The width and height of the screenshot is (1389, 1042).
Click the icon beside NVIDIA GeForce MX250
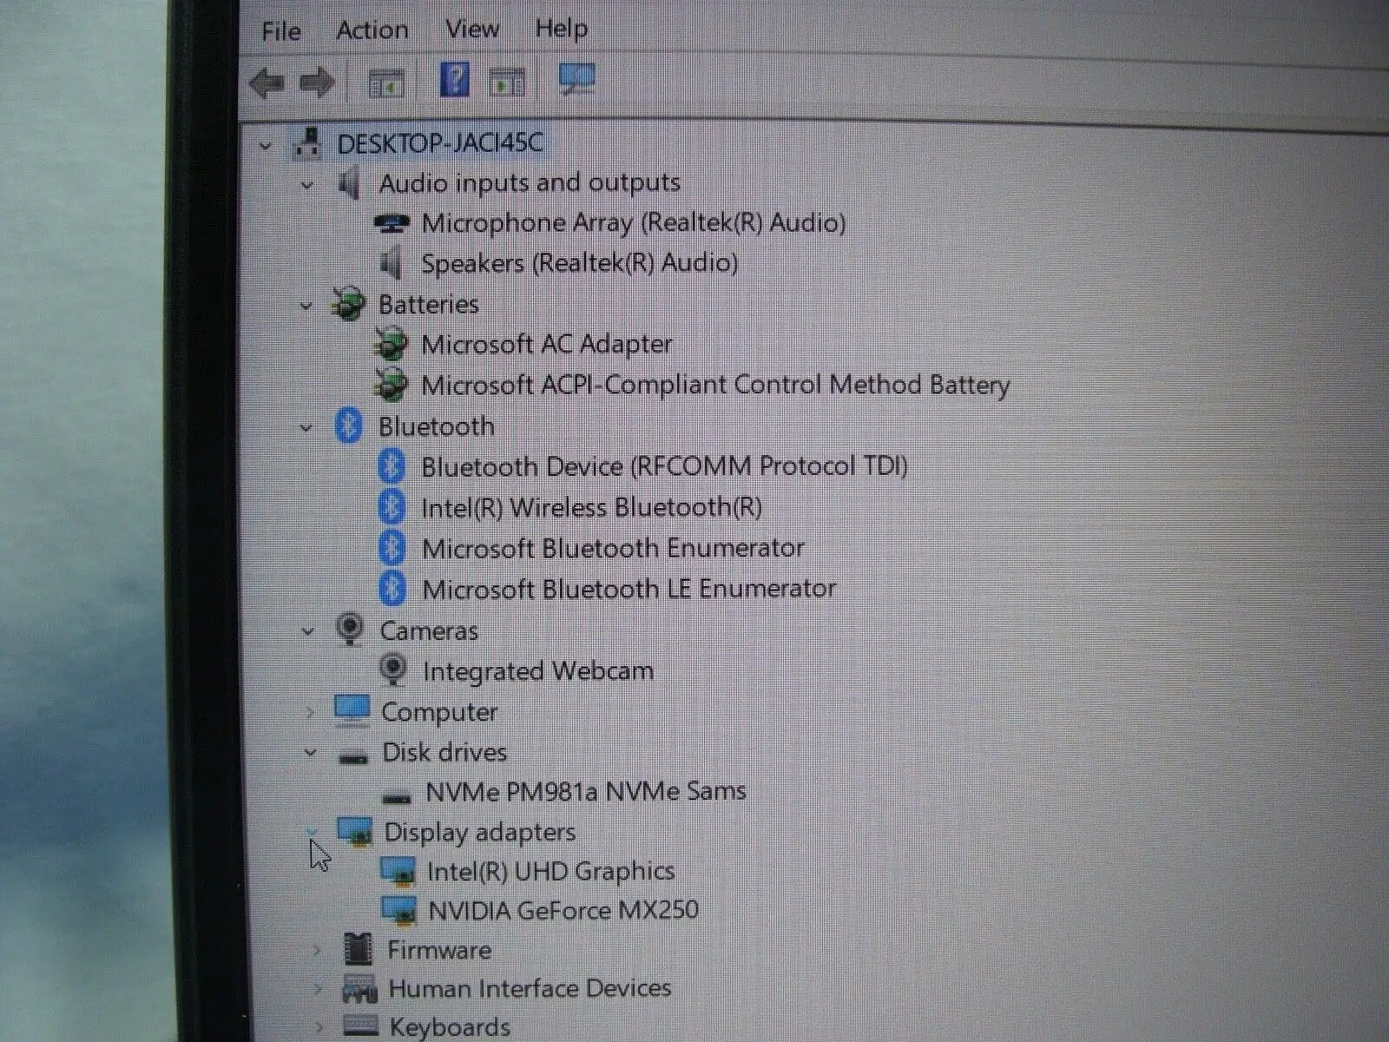click(399, 910)
